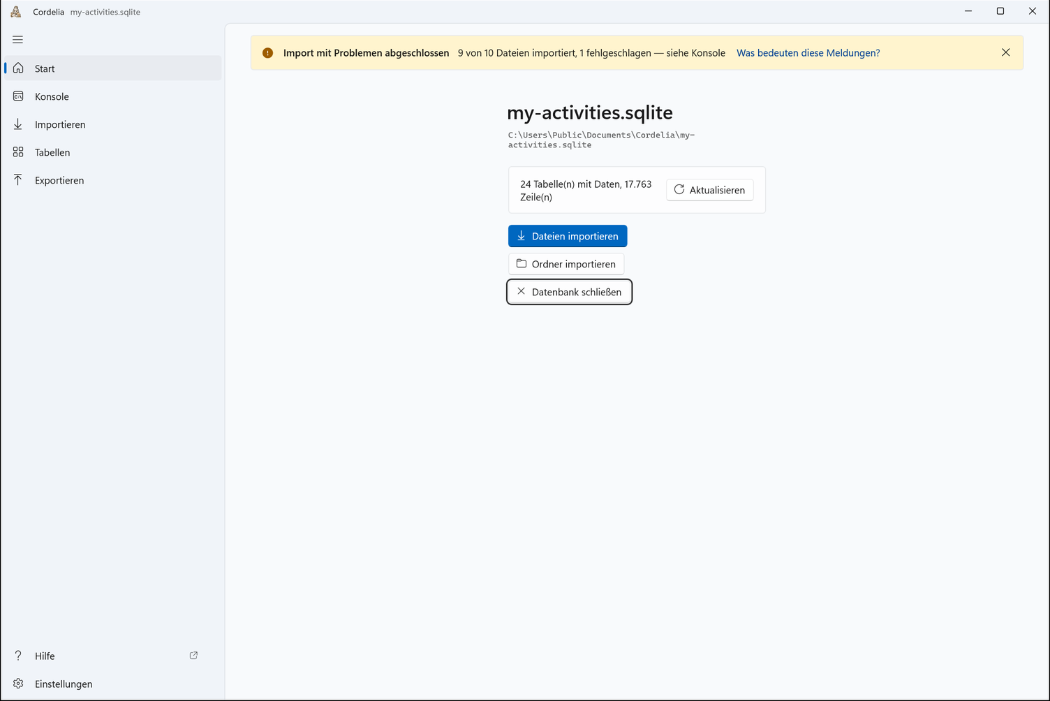
Task: Click Datenbank schließen button
Action: (569, 292)
